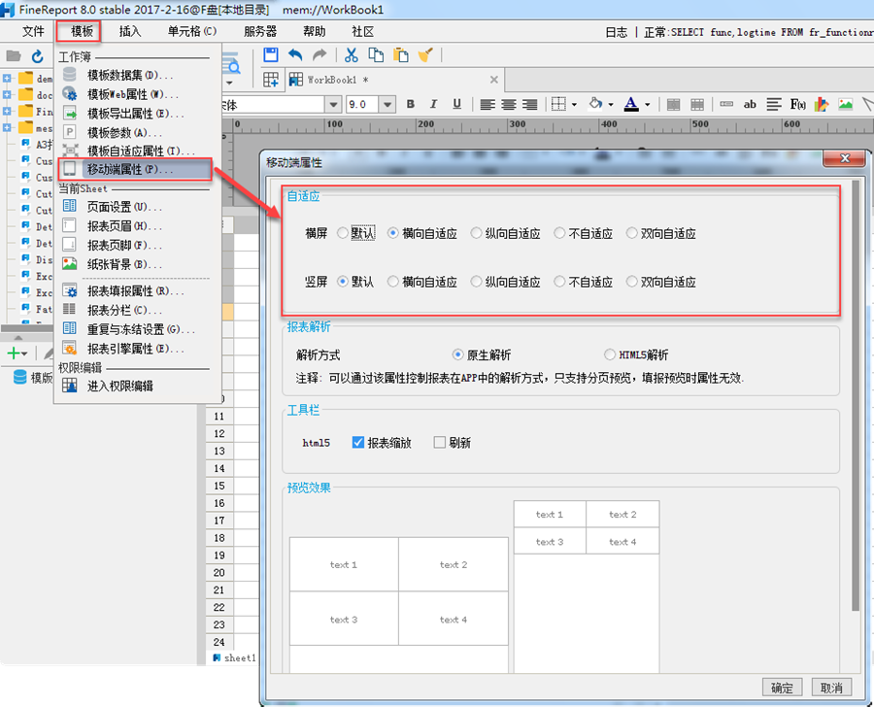874x707 pixels.
Task: Click the Format painter brush icon
Action: click(x=425, y=54)
